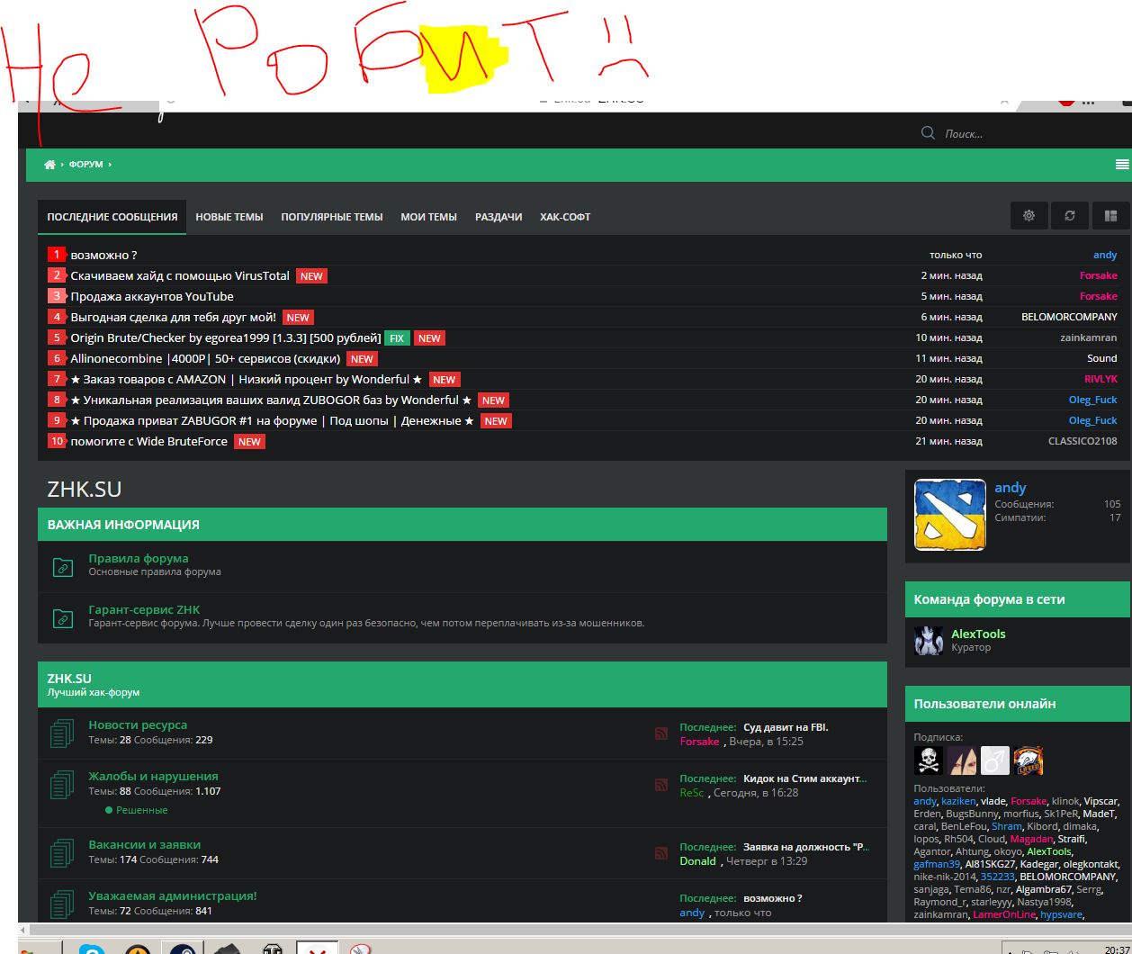The height and width of the screenshot is (954, 1132).
Task: Click the folder icon beside Правила форума
Action: pyautogui.click(x=62, y=567)
